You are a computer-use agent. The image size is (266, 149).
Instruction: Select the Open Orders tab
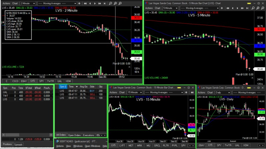click(74, 135)
